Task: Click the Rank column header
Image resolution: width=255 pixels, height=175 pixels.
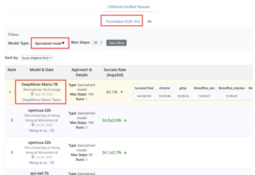Action: [12, 70]
